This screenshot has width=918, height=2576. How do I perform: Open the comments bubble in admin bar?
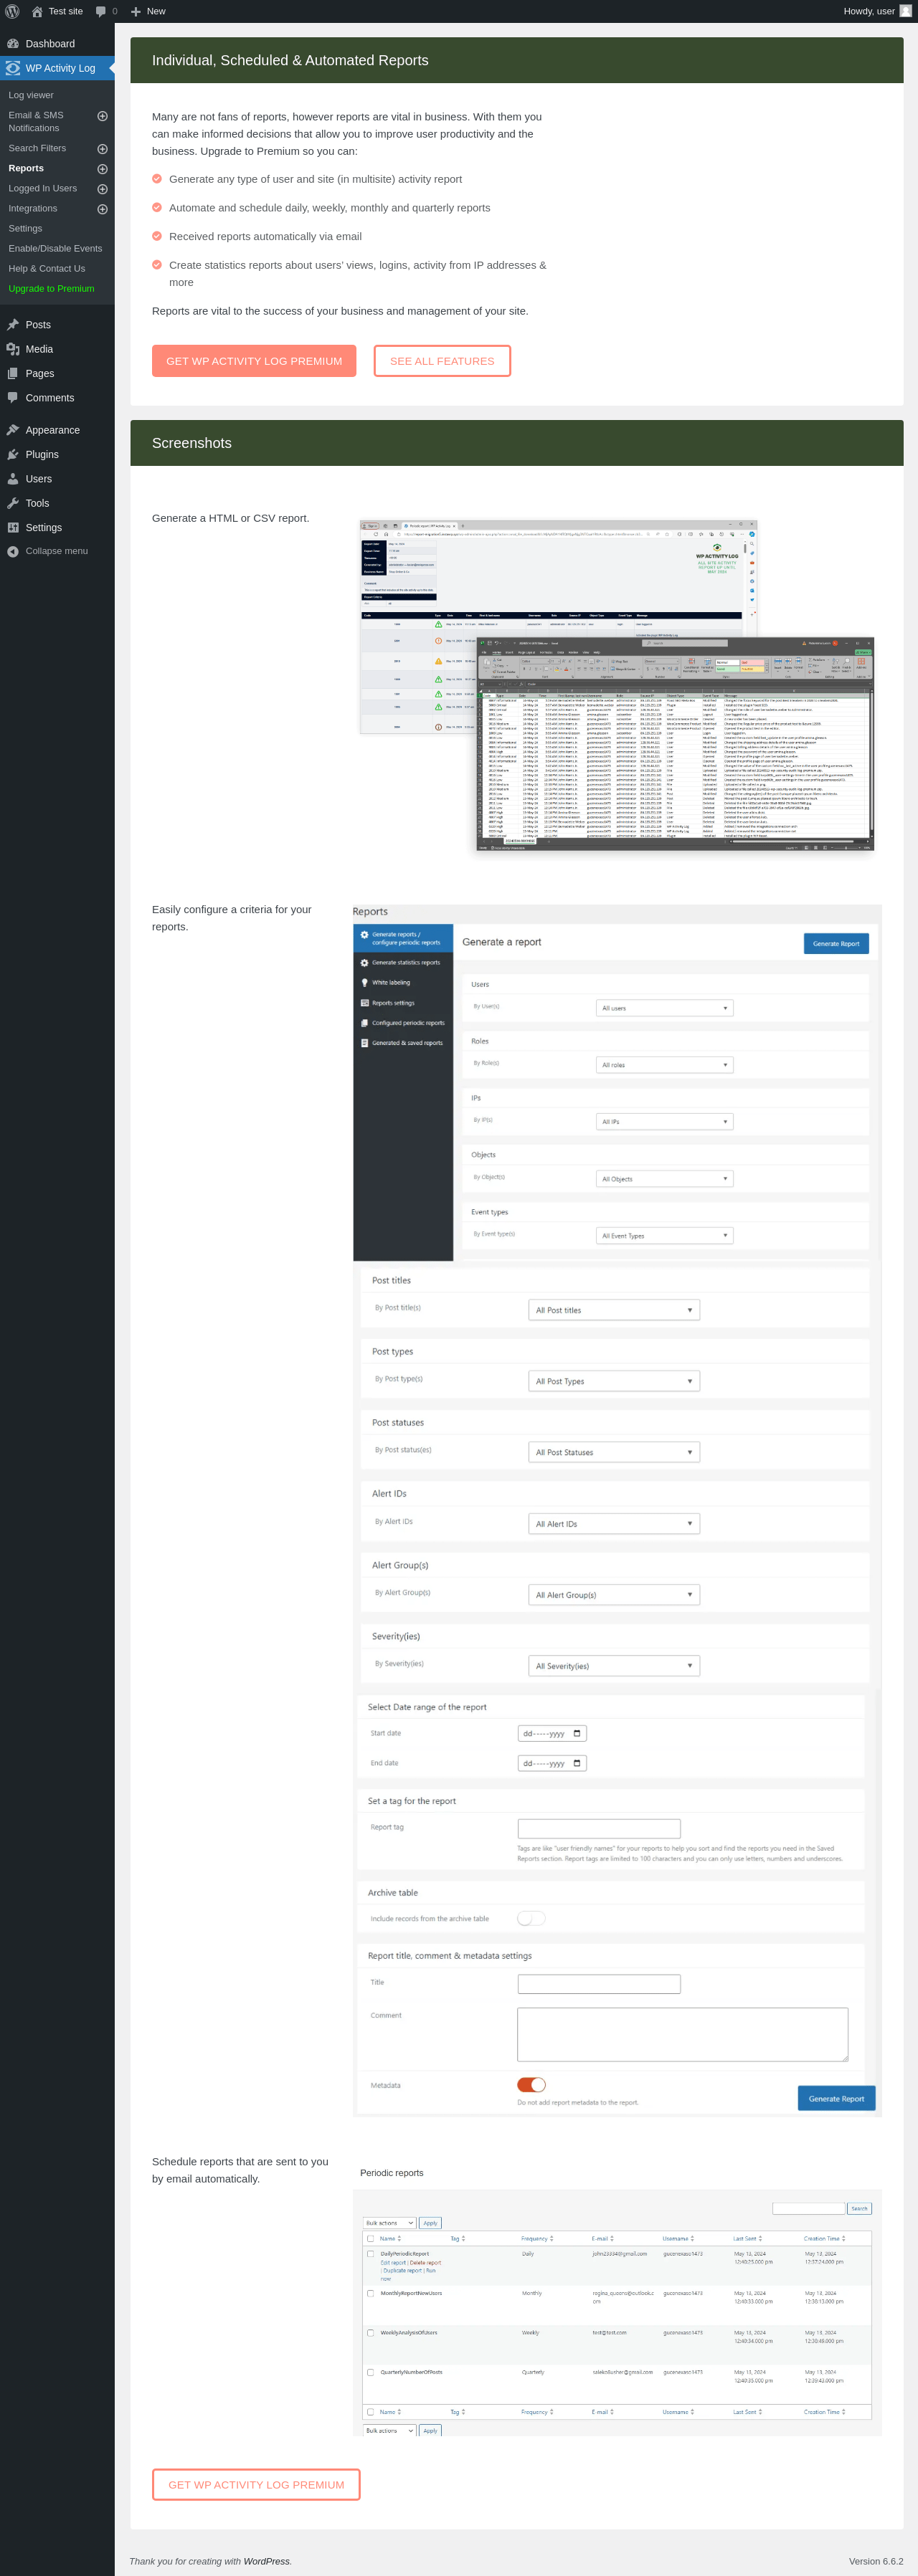pyautogui.click(x=100, y=12)
